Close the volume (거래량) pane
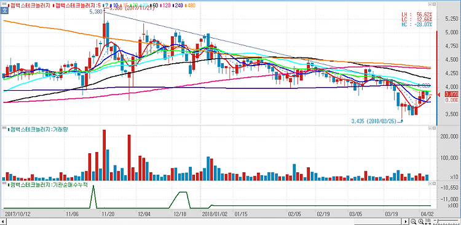461x225 pixels. (434, 129)
